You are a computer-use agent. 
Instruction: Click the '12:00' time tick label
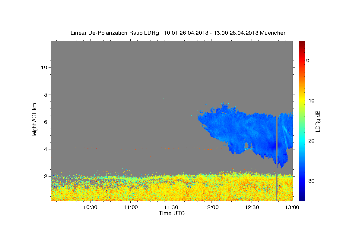[x=211, y=207]
